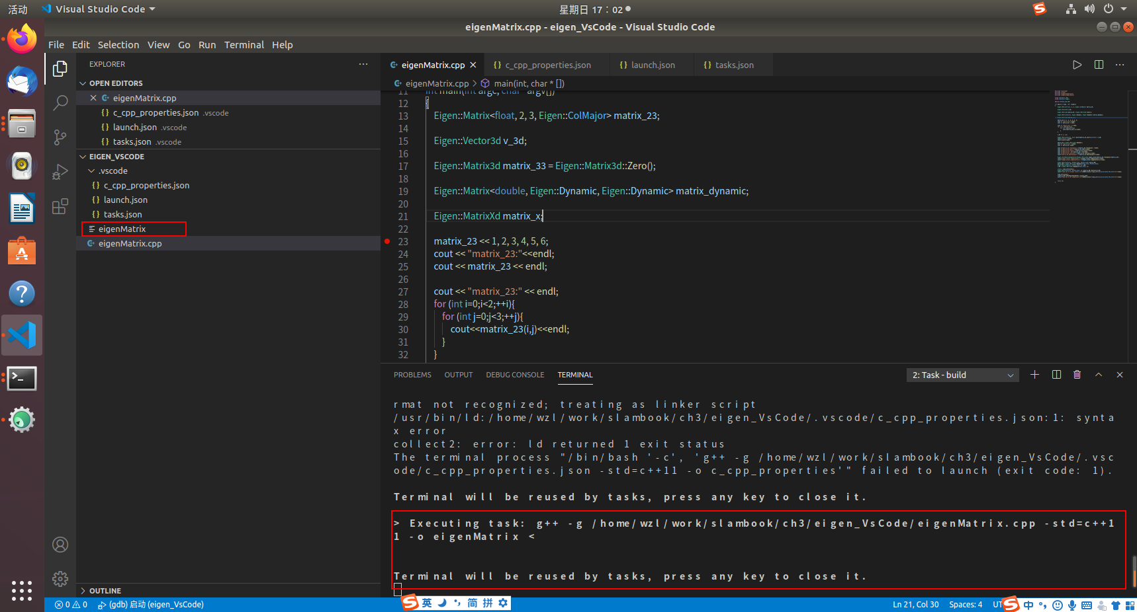1137x612 pixels.
Task: Click the (gdb) launch configuration status item
Action: 151,604
